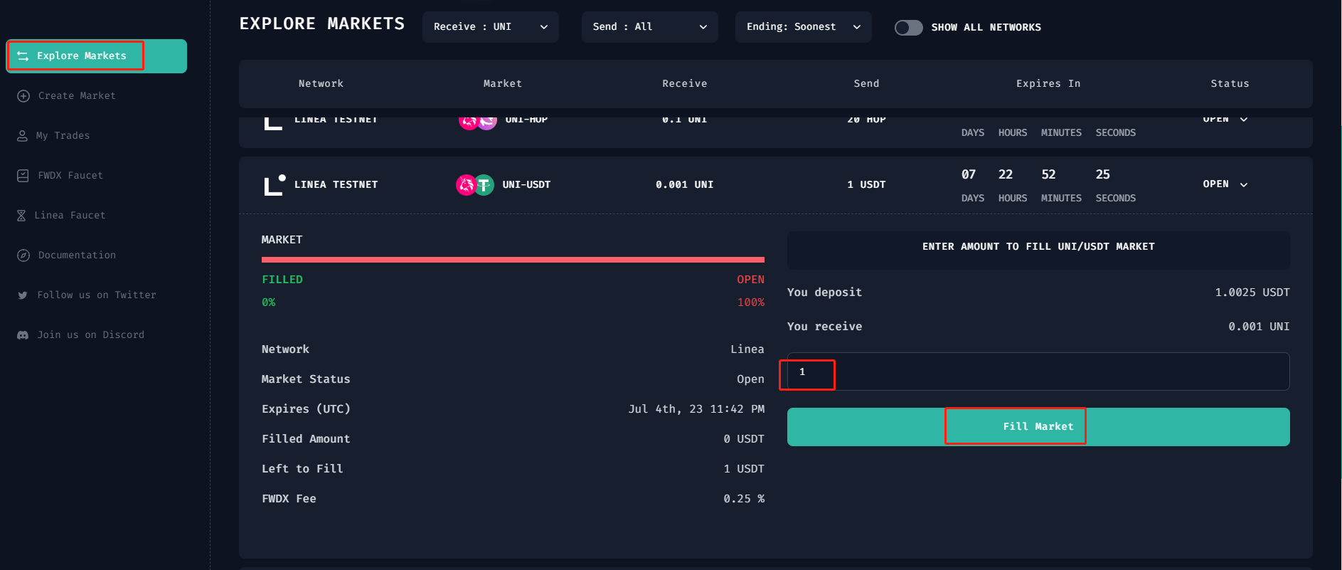
Task: Click the red market fill progress bar
Action: (x=513, y=260)
